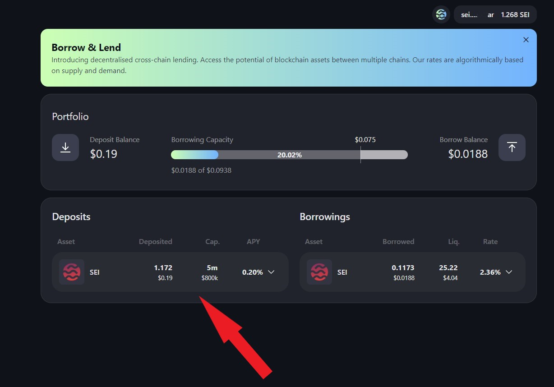The image size is (554, 387).
Task: Click the Borrowing Capacity progress bar
Action: click(x=289, y=155)
